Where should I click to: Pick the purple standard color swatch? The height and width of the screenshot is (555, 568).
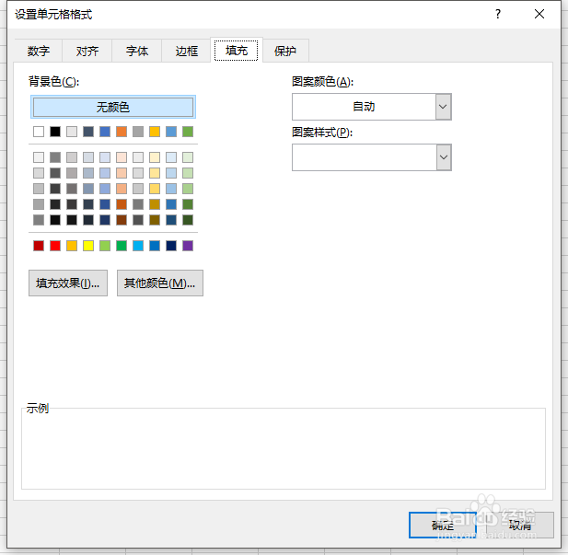click(188, 246)
